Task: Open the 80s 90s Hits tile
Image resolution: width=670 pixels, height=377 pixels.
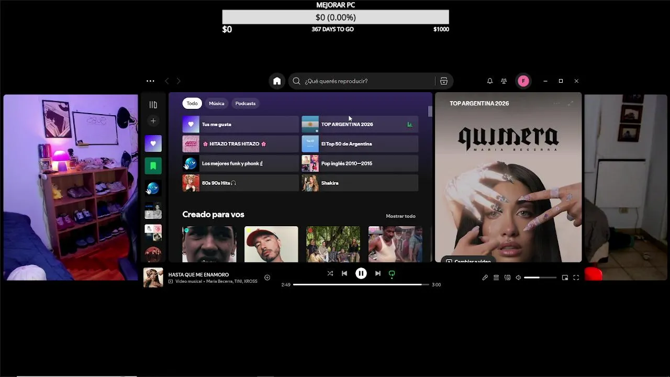Action: click(x=241, y=183)
